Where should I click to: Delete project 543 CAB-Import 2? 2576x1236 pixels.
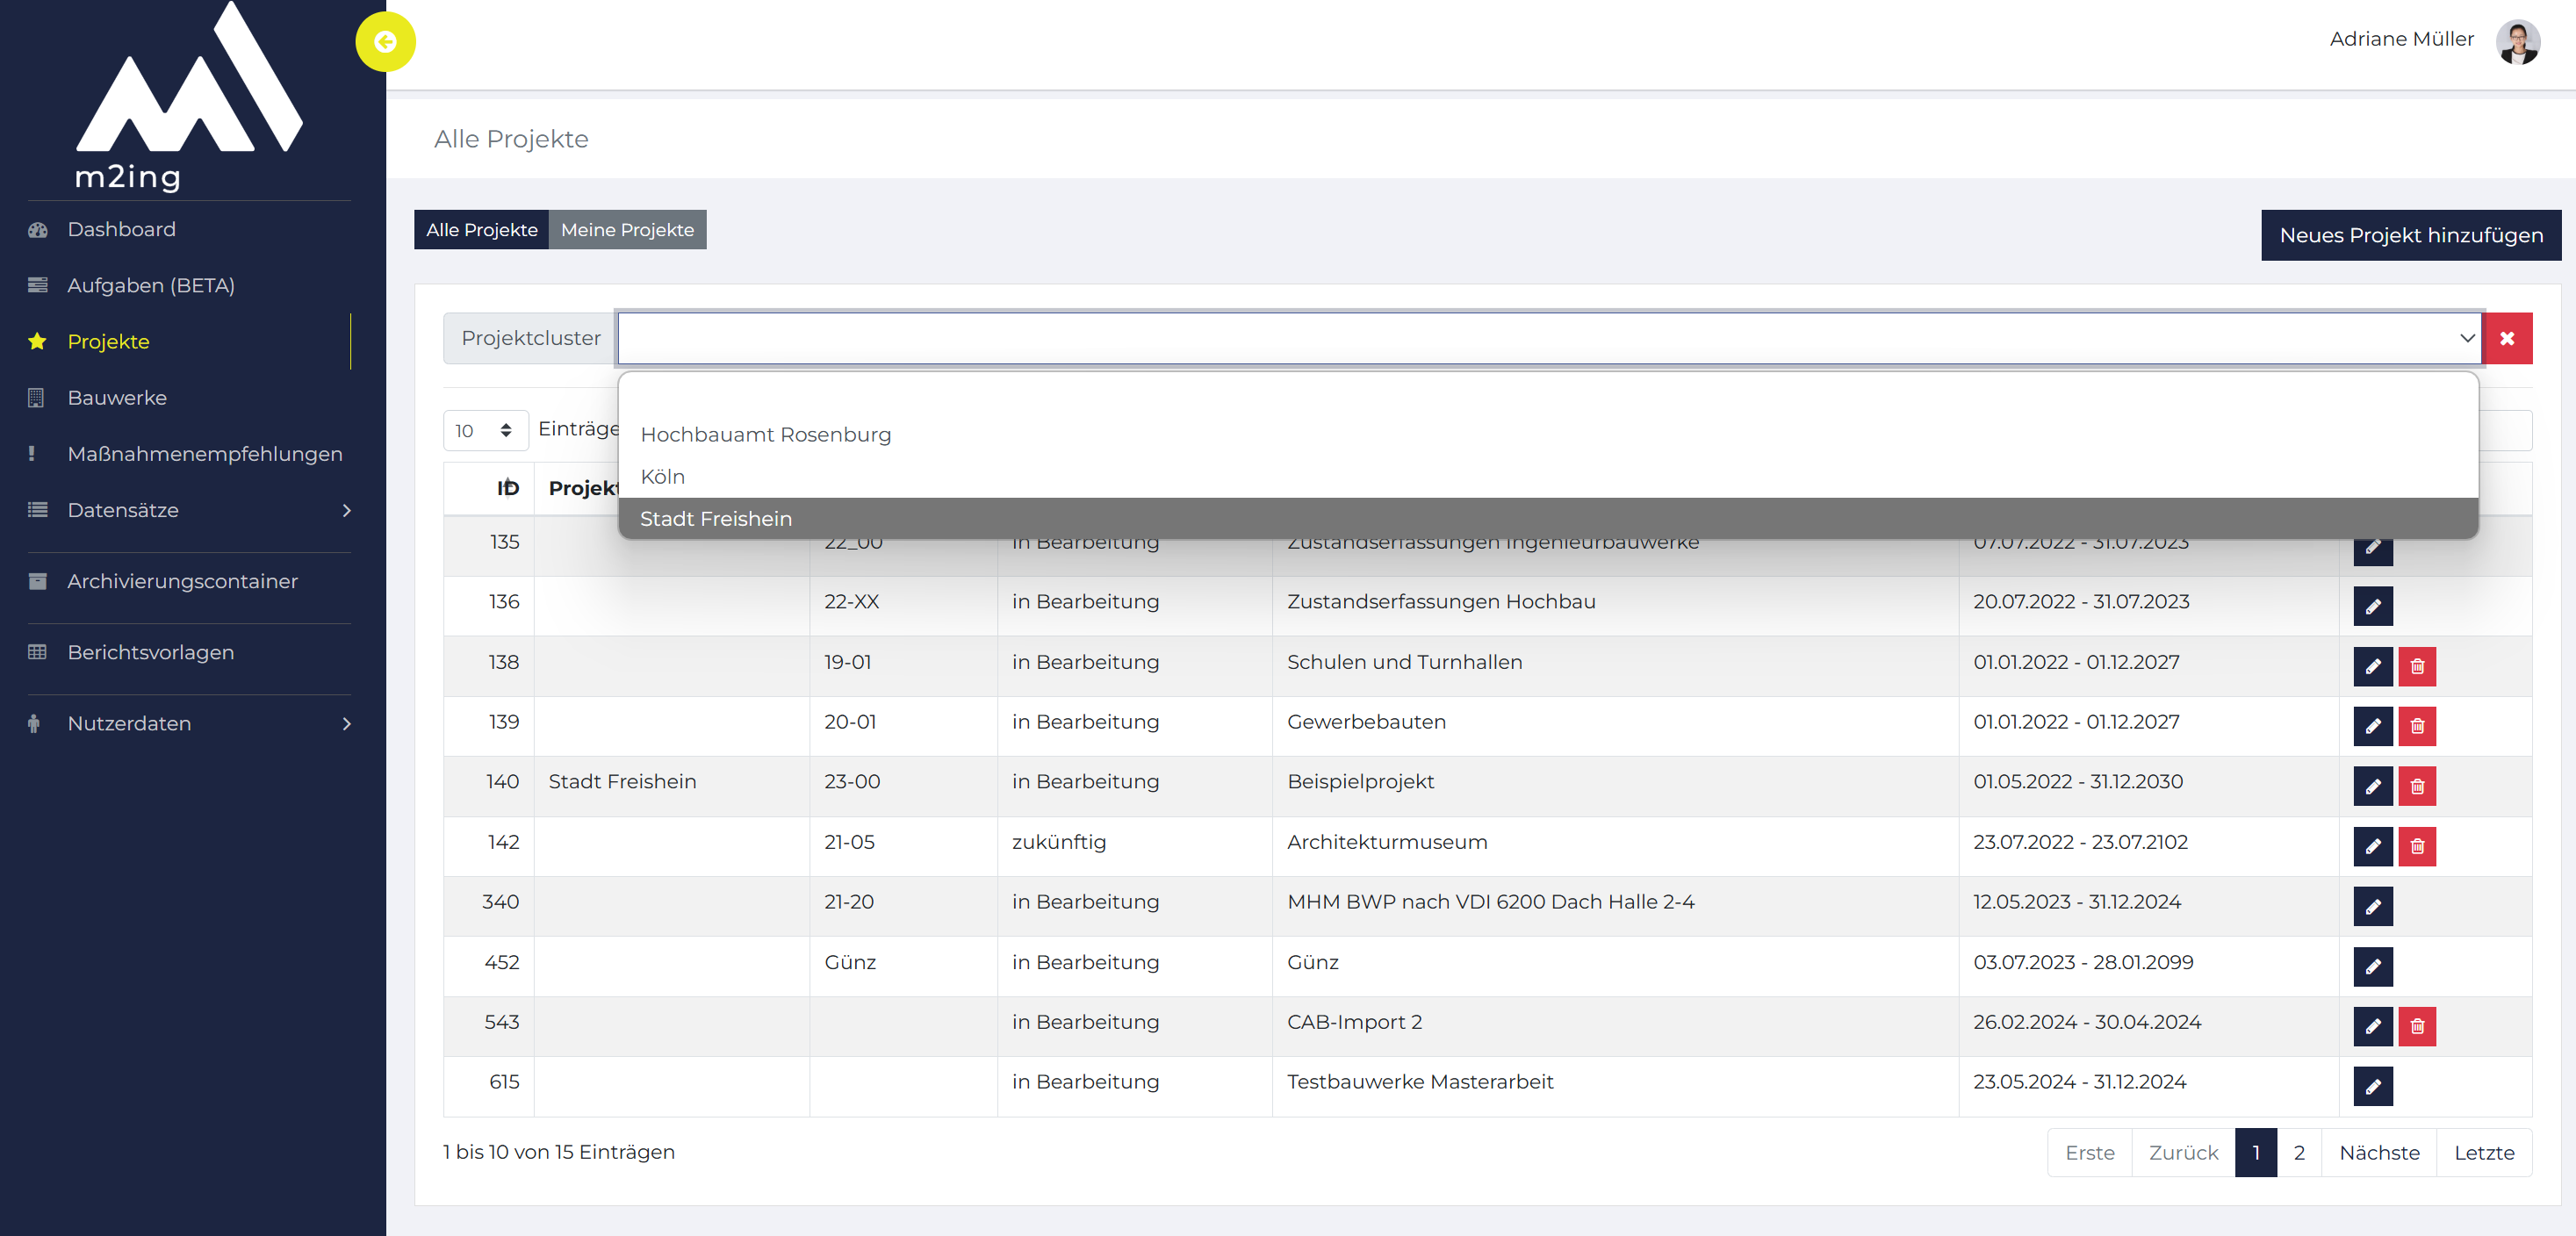click(x=2417, y=1026)
